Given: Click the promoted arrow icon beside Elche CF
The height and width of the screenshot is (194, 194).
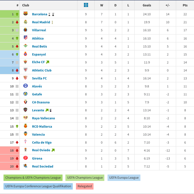Looking at the screenshot, I should (48, 62).
